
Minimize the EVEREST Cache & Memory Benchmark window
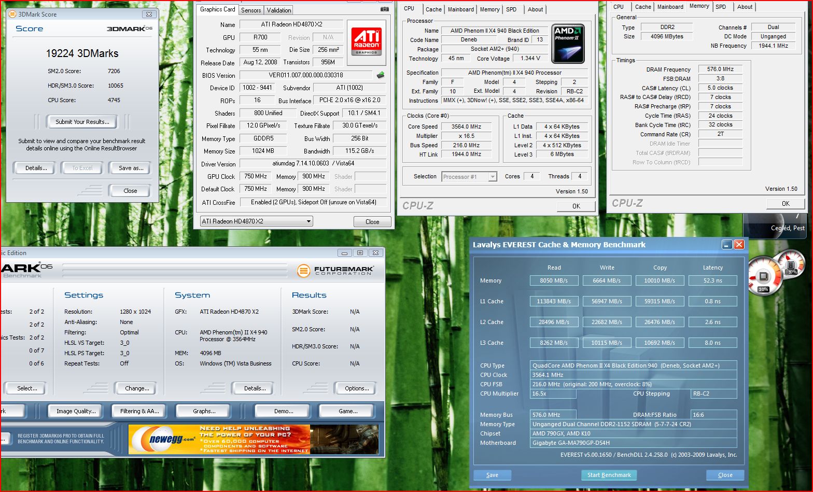point(726,245)
